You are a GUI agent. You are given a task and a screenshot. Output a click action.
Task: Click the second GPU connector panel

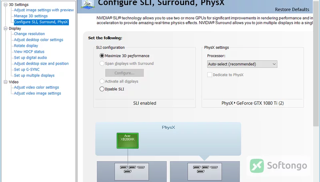(x=205, y=171)
